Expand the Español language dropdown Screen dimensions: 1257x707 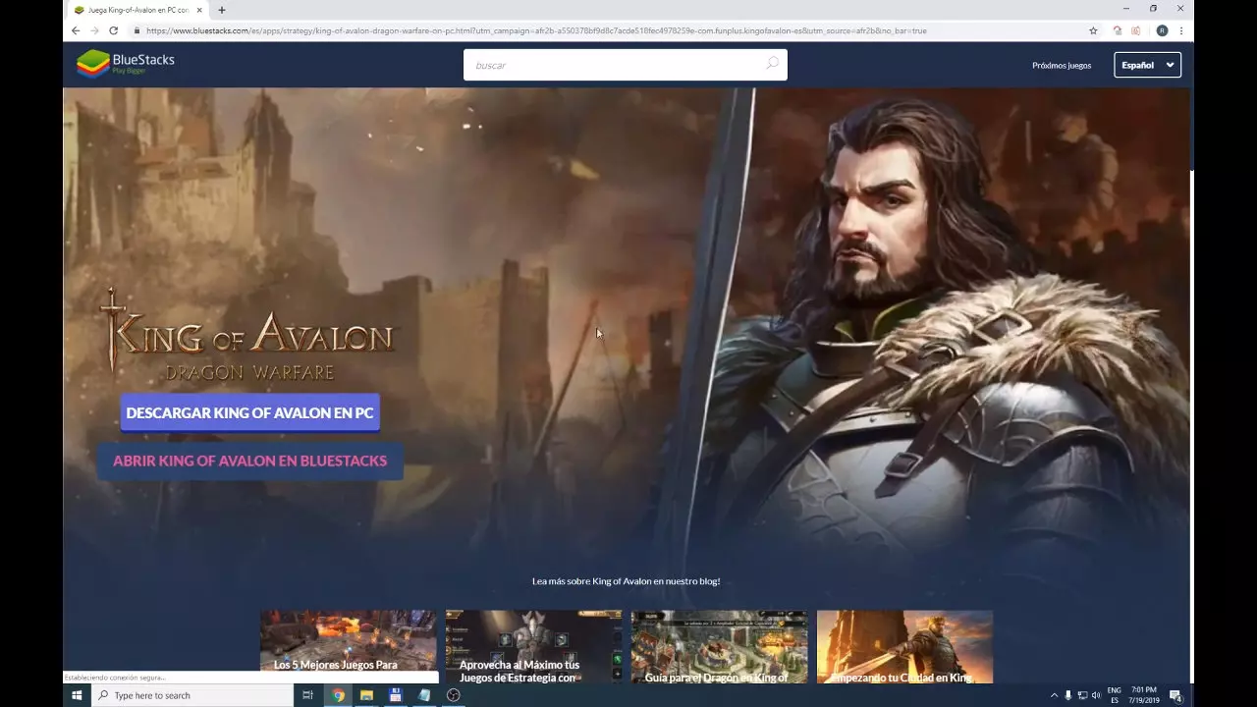coord(1147,65)
